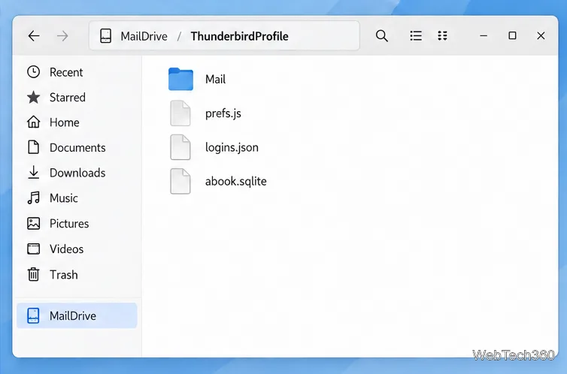Image resolution: width=567 pixels, height=374 pixels.
Task: Switch to grid view
Action: pos(443,36)
